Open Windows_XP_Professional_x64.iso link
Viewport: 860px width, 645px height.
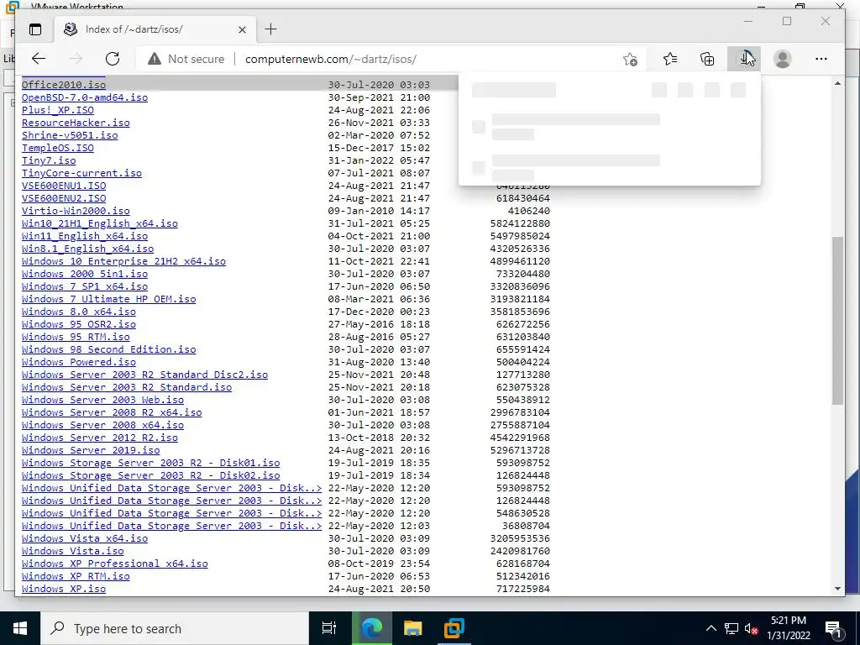click(114, 564)
